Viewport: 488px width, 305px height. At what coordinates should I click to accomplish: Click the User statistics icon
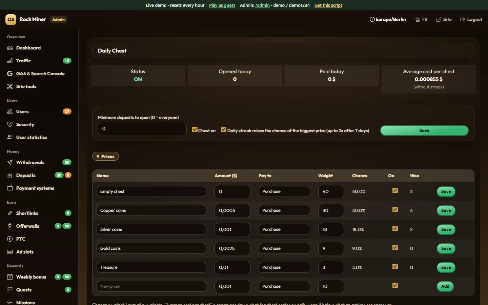pos(10,137)
